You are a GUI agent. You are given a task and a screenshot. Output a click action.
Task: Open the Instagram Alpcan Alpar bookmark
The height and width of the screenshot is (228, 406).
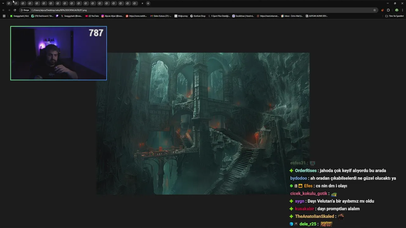click(x=112, y=16)
